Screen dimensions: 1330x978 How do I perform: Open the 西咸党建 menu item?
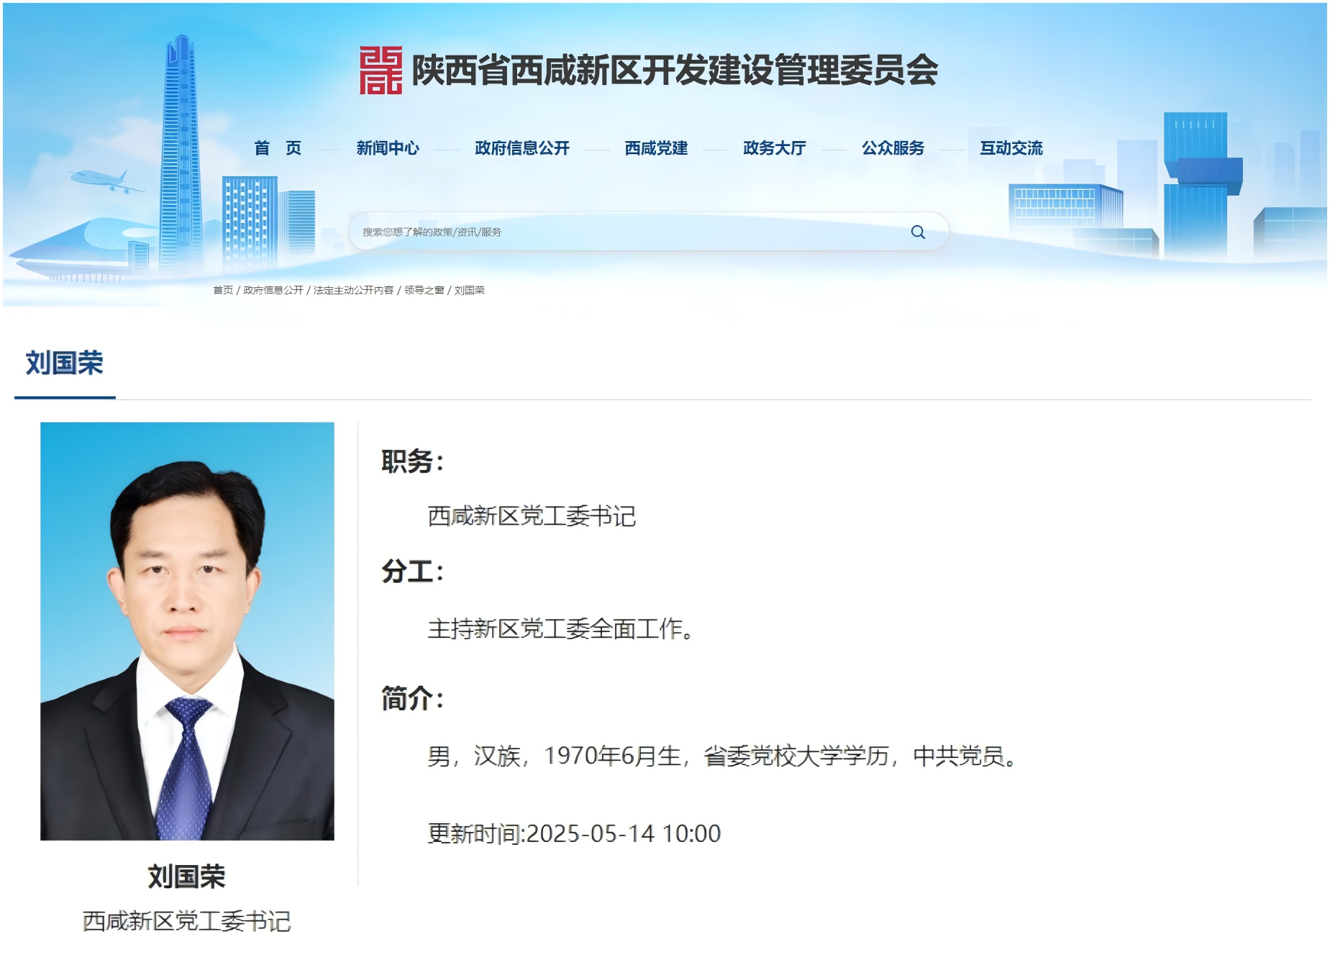(x=656, y=148)
